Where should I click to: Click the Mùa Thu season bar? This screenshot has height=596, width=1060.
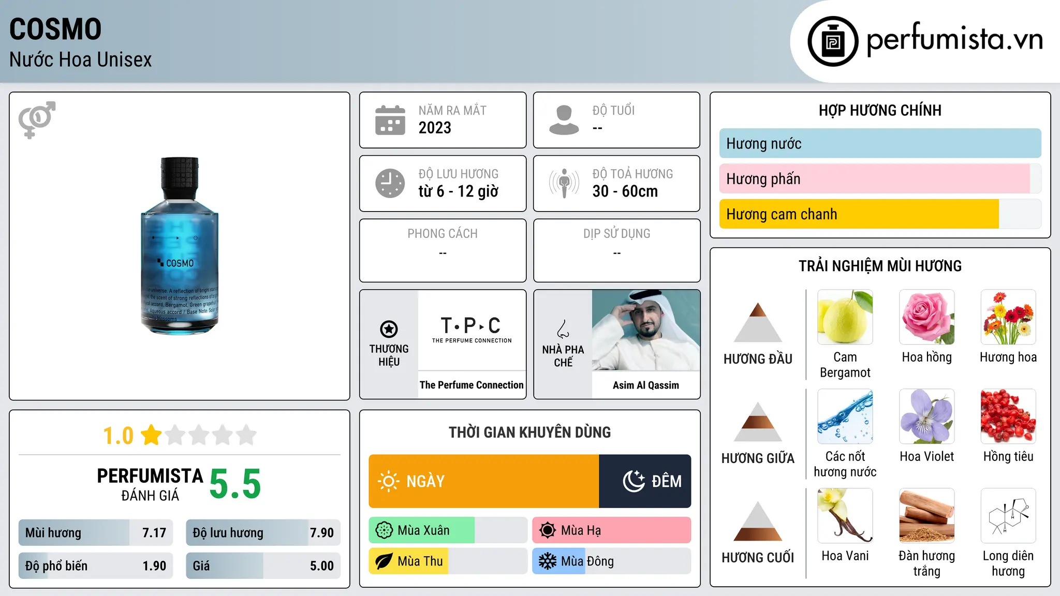(448, 561)
